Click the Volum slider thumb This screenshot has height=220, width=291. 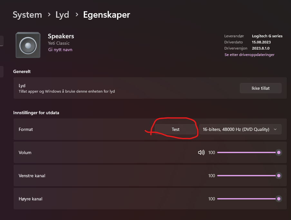(x=279, y=152)
